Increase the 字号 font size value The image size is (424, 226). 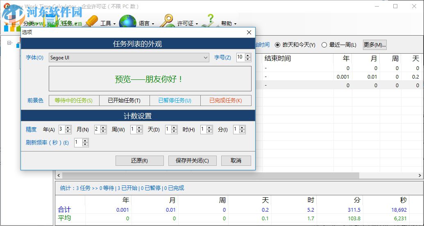[248, 55]
